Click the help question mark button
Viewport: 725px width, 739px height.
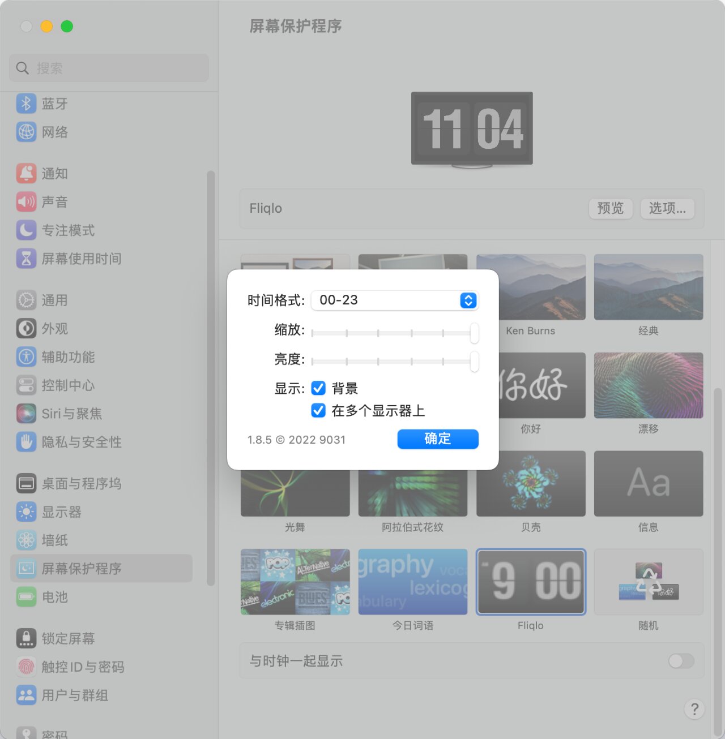694,709
